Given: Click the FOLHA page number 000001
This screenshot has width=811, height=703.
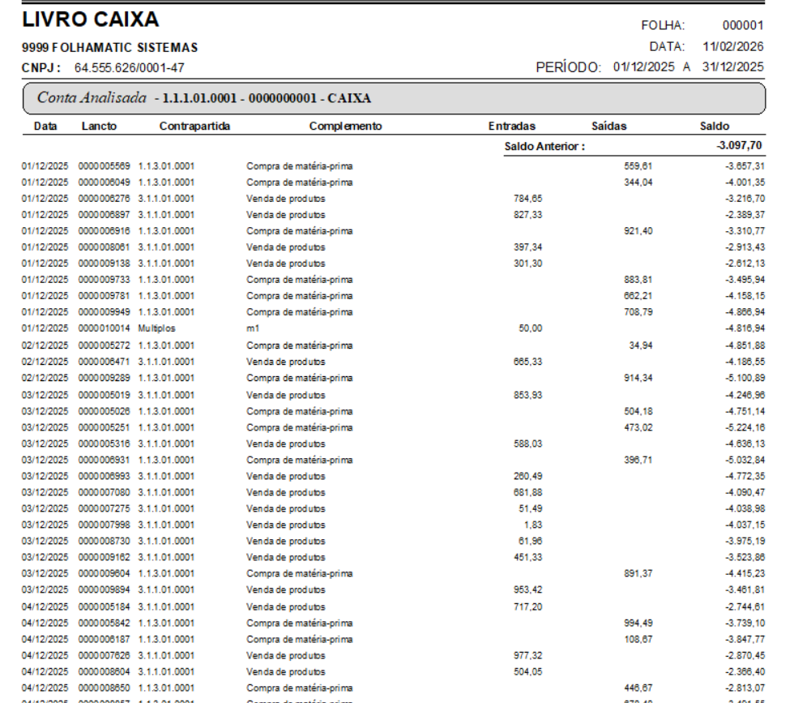Looking at the screenshot, I should point(743,26).
